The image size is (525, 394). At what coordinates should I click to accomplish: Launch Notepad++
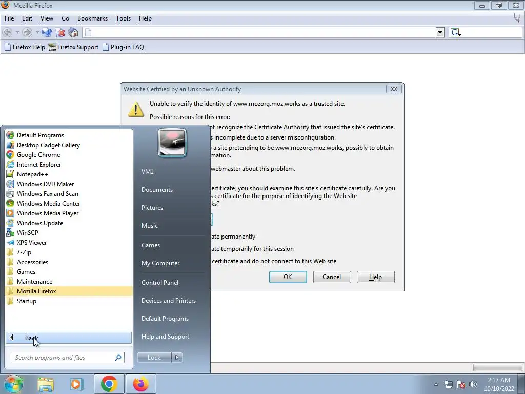pos(69,174)
